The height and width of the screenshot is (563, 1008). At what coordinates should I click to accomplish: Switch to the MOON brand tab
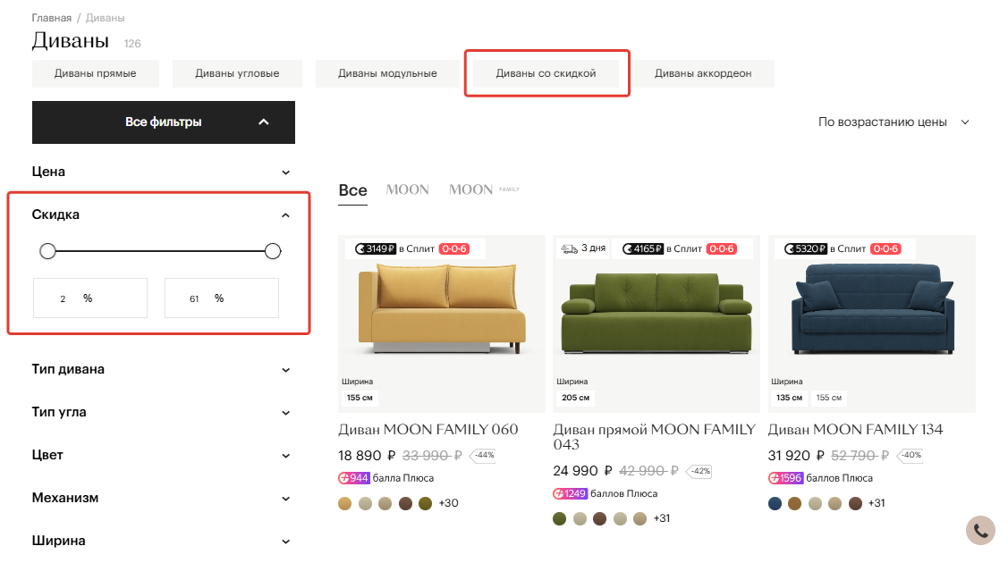pos(408,190)
